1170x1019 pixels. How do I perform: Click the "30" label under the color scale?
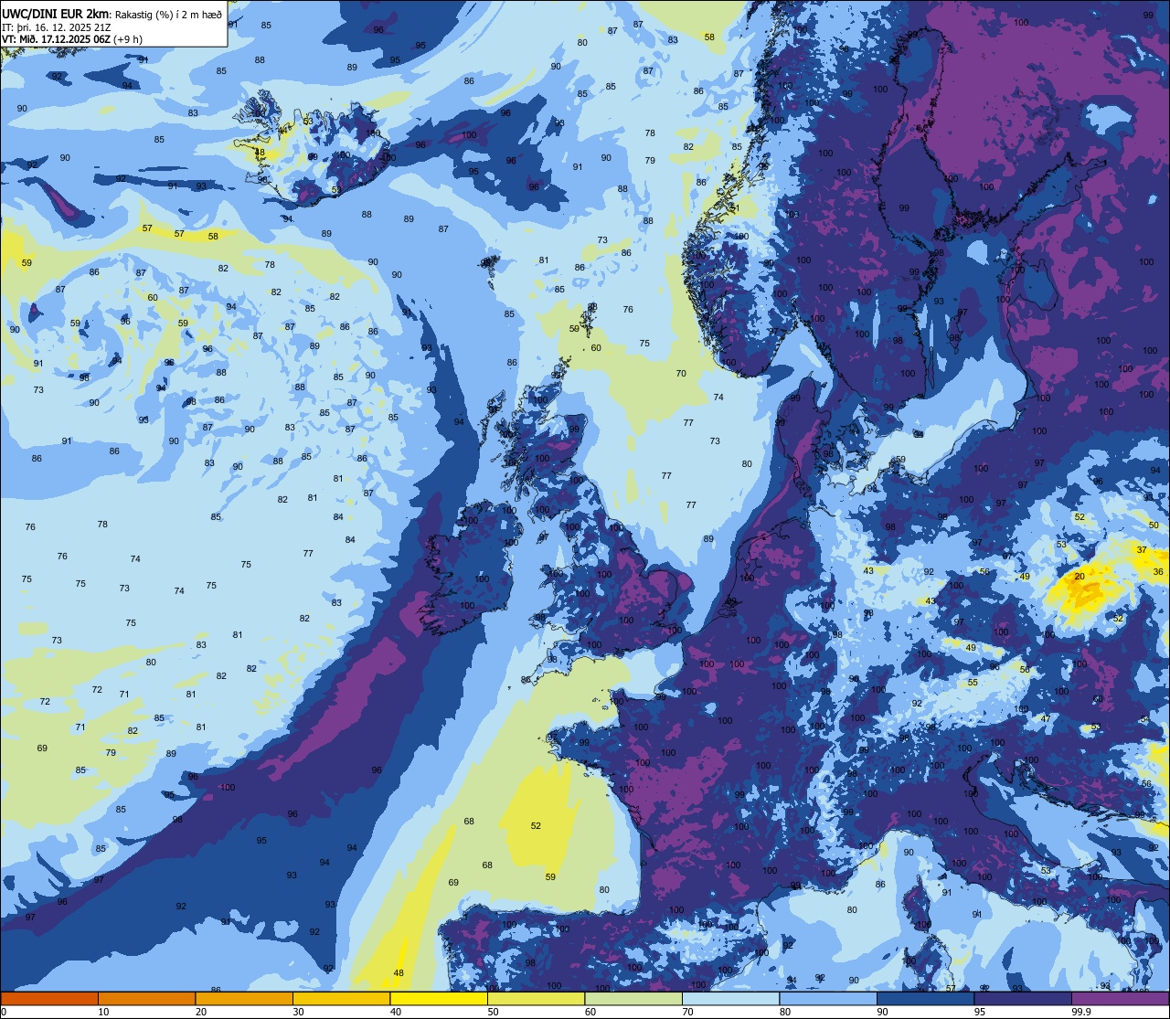[298, 1012]
